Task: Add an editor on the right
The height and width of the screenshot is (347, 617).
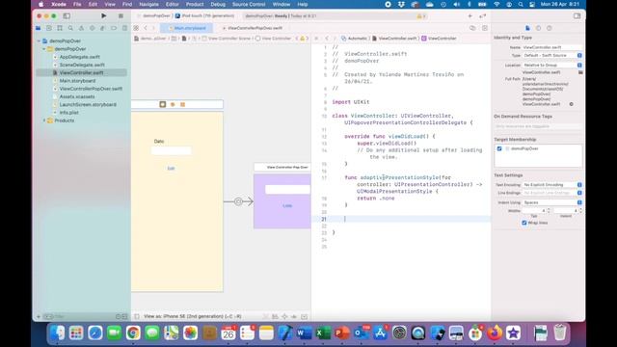Action: 485,28
